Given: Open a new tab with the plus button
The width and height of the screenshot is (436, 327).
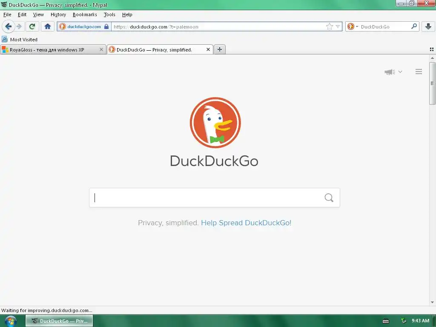Looking at the screenshot, I should 220,49.
